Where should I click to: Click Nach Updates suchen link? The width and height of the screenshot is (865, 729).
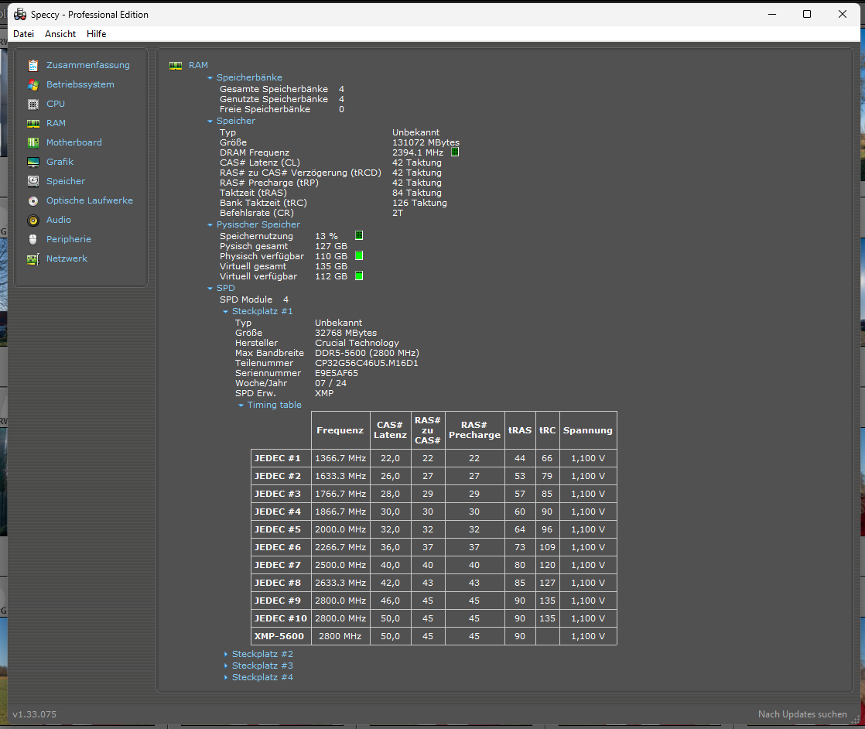tap(802, 714)
